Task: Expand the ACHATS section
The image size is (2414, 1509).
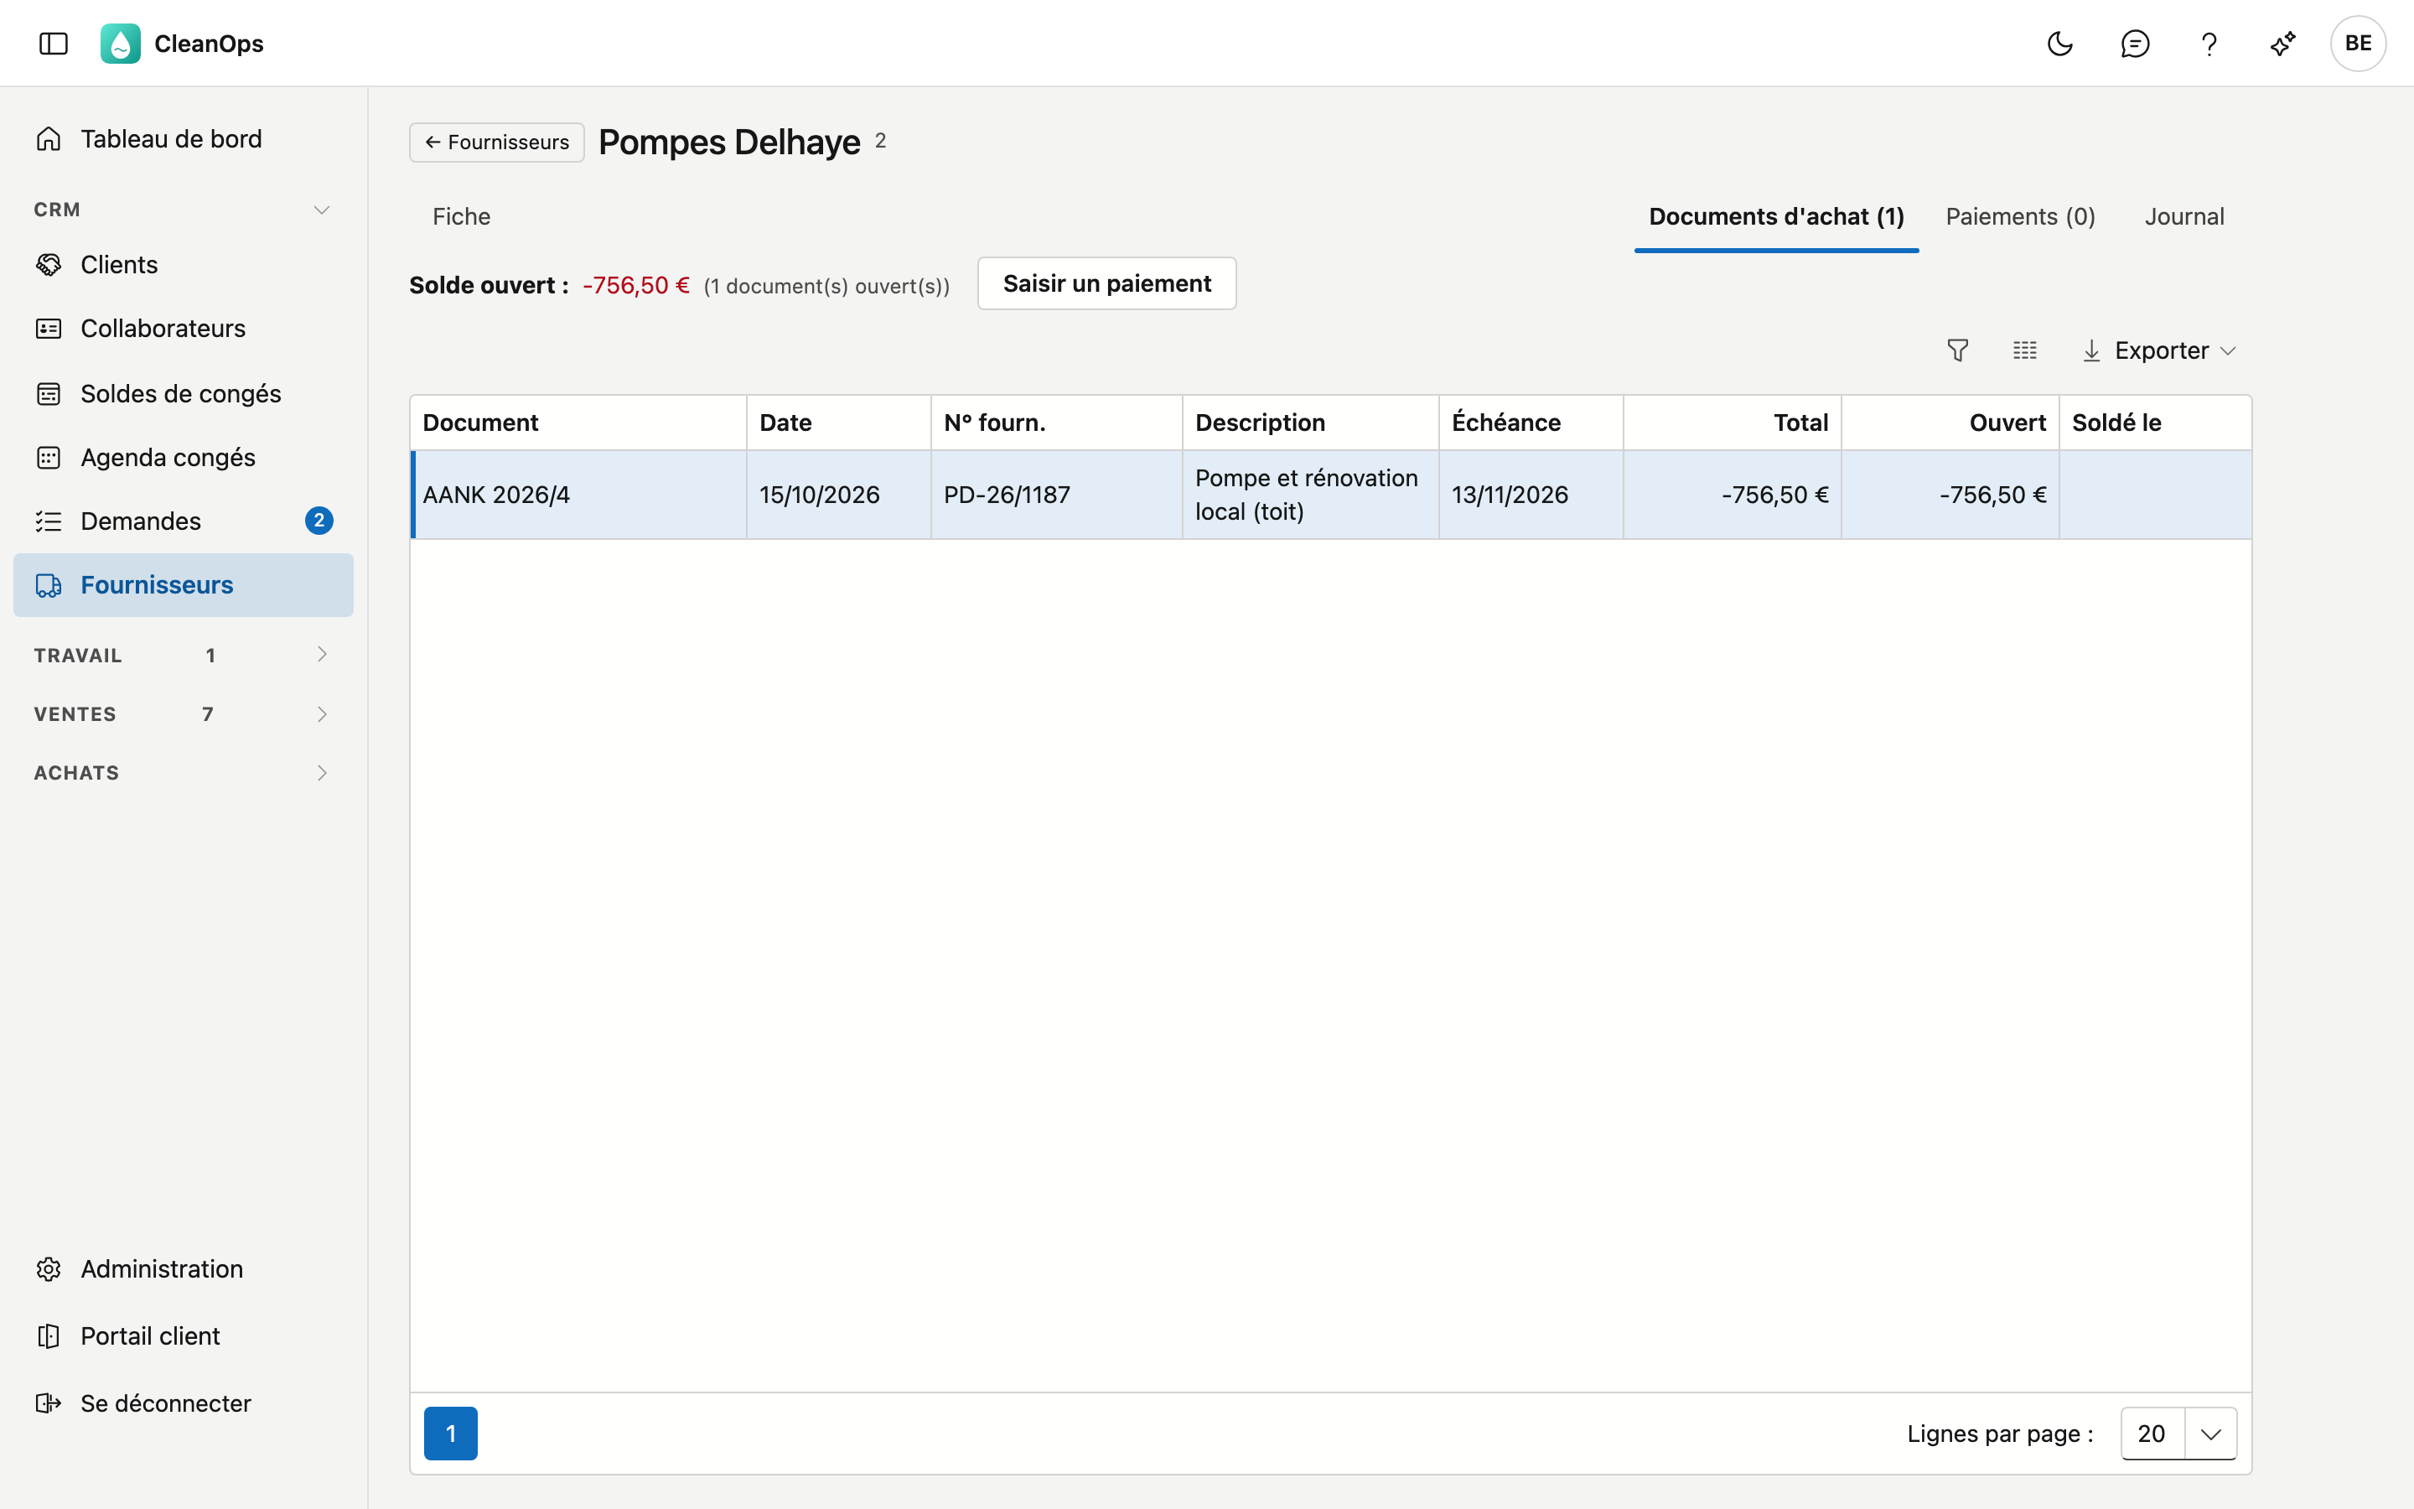Action: 184,772
